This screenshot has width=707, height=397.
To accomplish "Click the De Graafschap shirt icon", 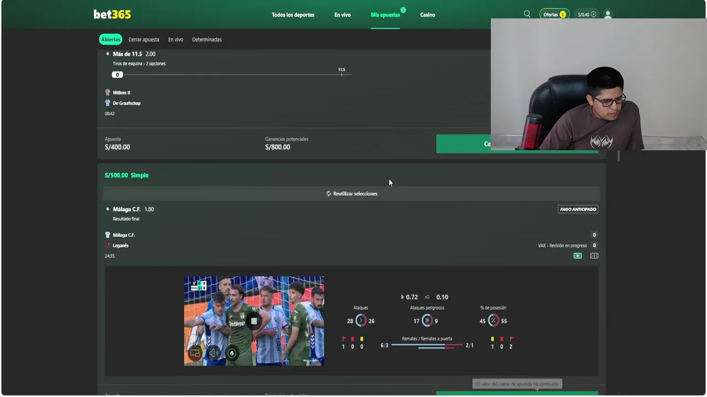I will [108, 103].
